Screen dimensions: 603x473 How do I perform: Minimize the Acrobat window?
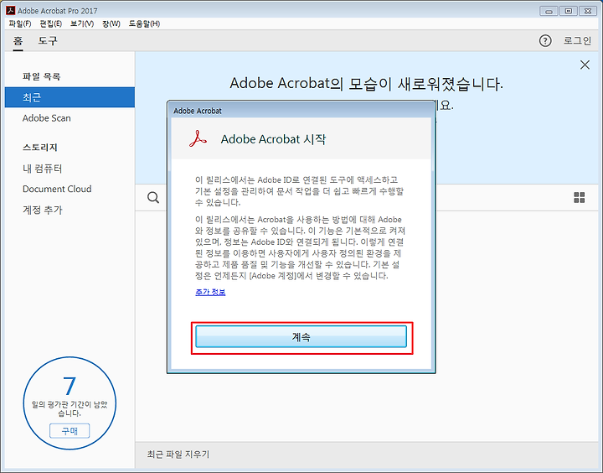[x=549, y=11]
